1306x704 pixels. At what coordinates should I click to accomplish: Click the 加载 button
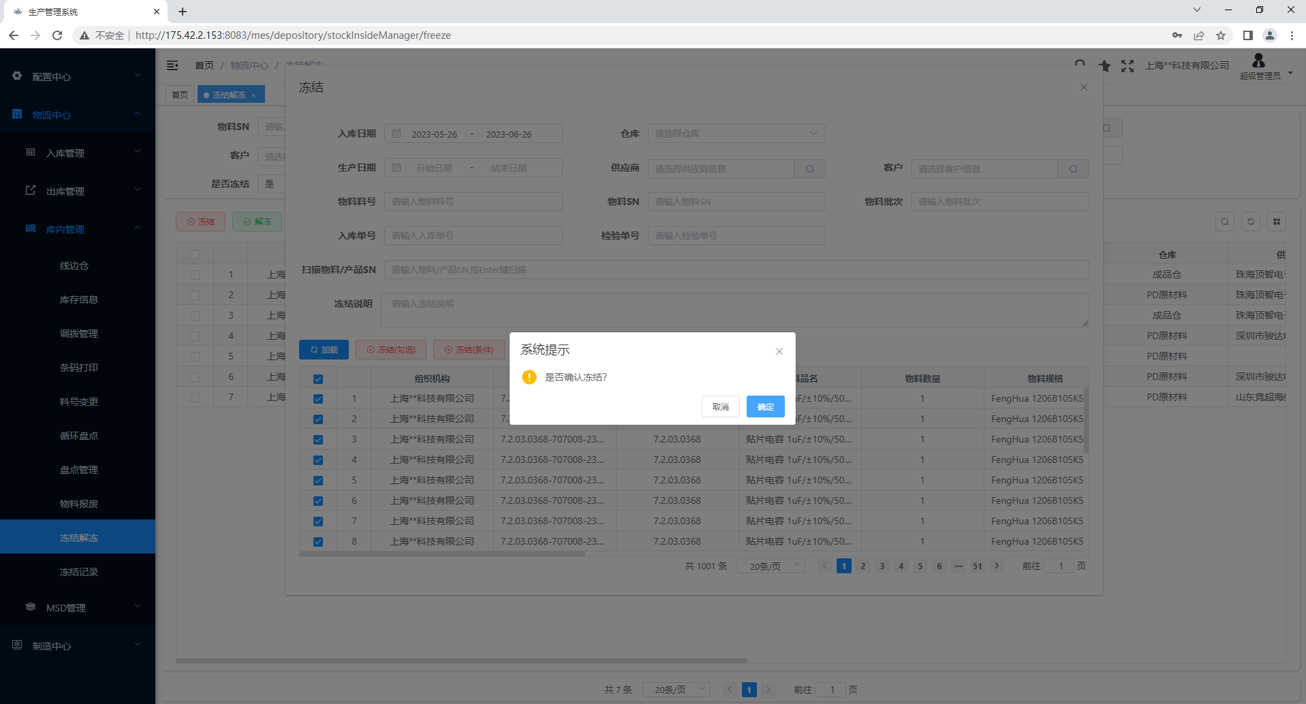point(324,349)
